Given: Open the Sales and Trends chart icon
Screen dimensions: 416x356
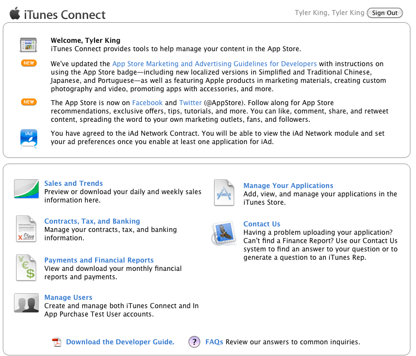Looking at the screenshot, I should pyautogui.click(x=26, y=189).
